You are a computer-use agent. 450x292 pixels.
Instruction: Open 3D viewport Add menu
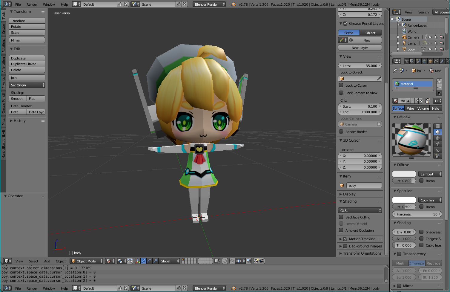[47, 261]
